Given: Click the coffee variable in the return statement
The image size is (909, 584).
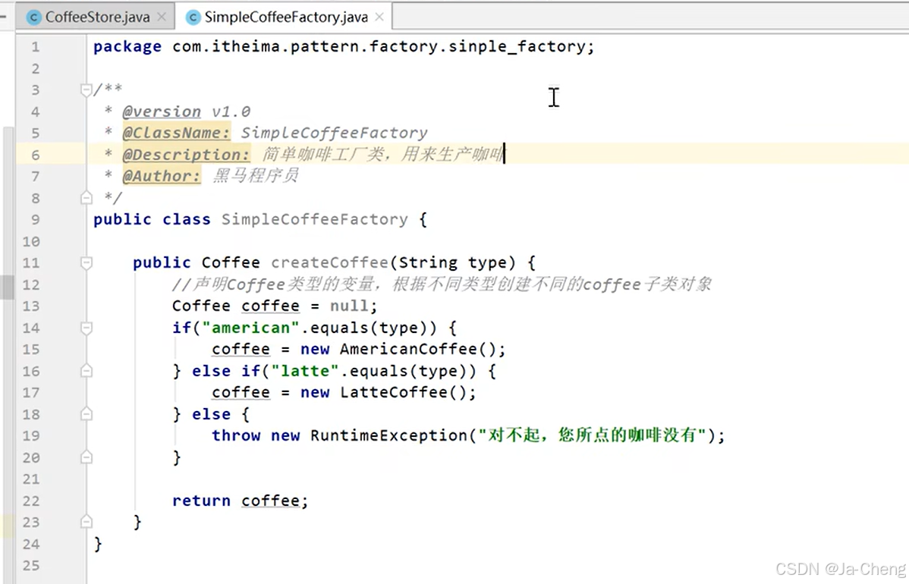Looking at the screenshot, I should [270, 501].
